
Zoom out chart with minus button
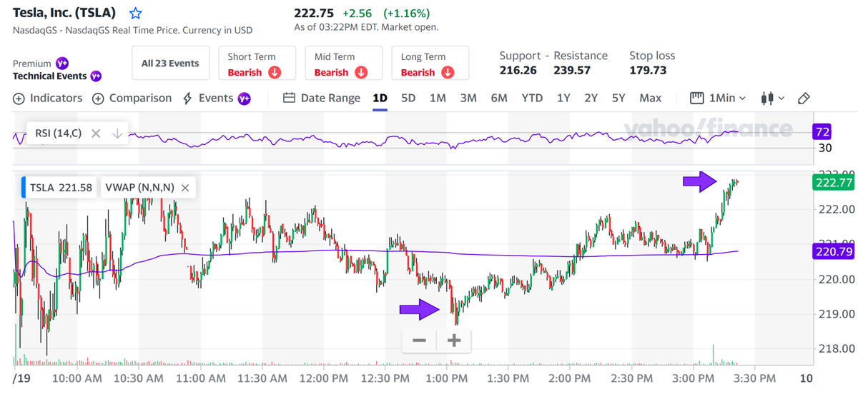click(420, 340)
